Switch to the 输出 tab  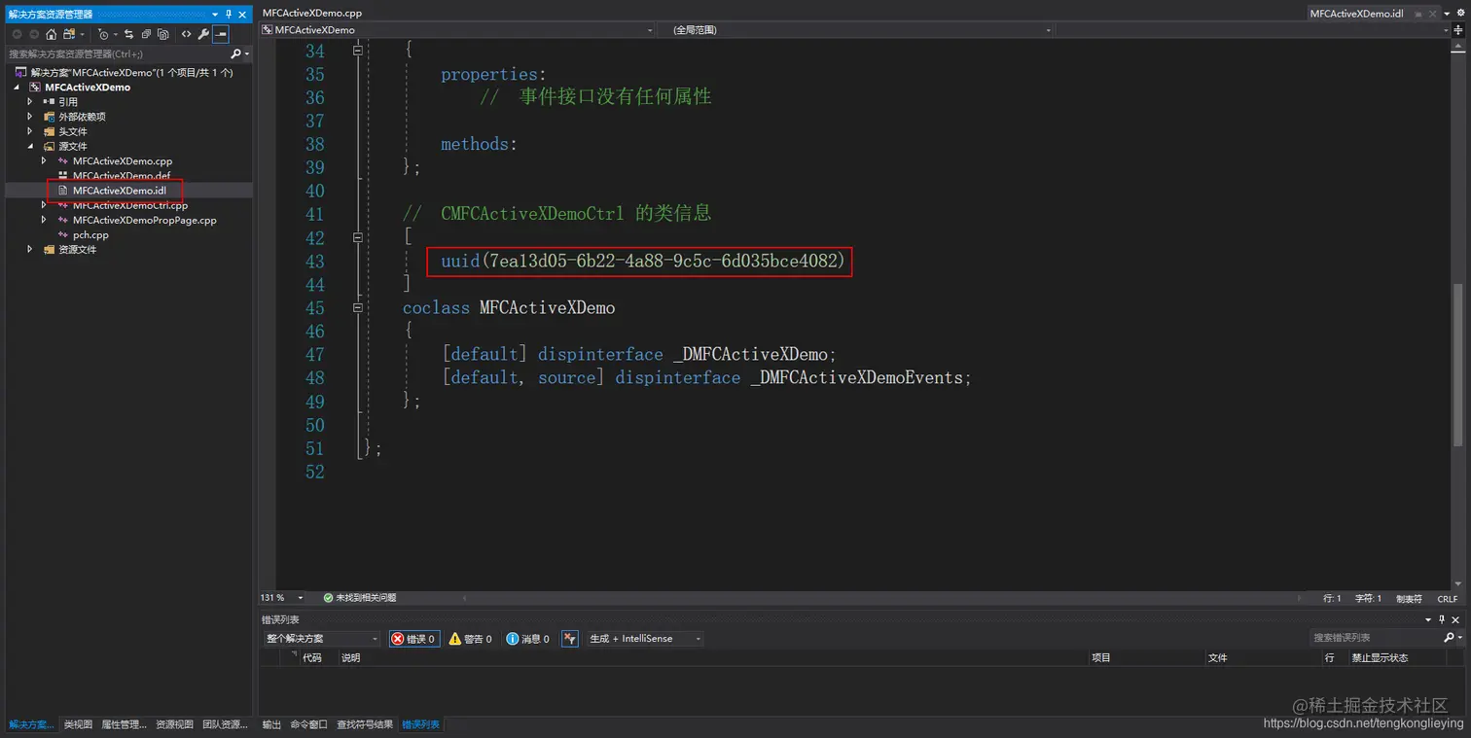[271, 724]
